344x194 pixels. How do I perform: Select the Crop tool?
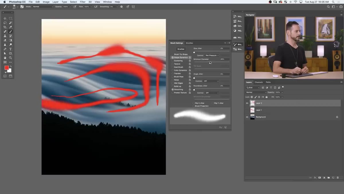pyautogui.click(x=5, y=27)
